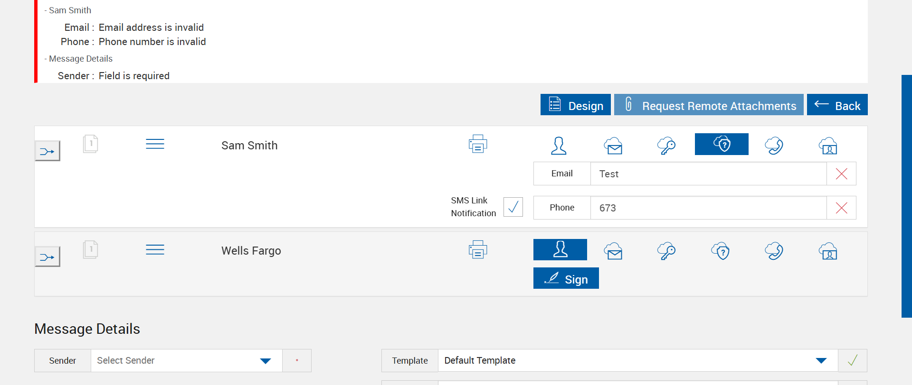Screen dimensions: 912x385
Task: Click the printer icon in Sam Smith row
Action: point(478,144)
